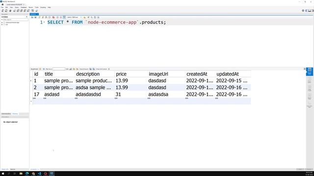Execute the query with the lightning icon

click(39, 18)
